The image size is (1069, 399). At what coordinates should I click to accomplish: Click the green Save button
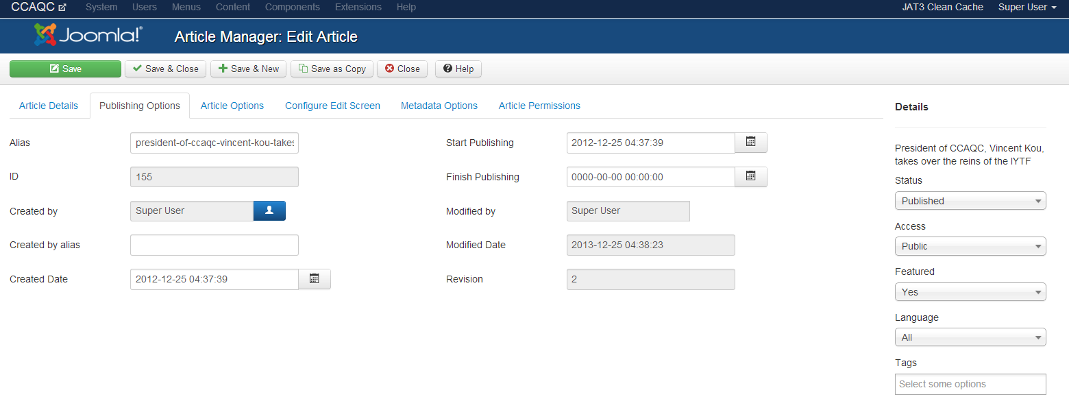click(65, 69)
